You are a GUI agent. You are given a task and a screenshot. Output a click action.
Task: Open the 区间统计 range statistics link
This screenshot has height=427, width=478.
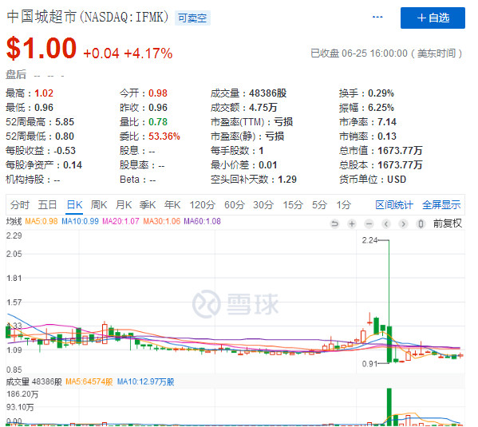(394, 204)
